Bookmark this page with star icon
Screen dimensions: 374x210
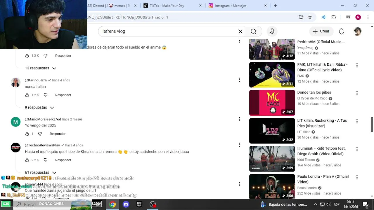tap(310, 17)
